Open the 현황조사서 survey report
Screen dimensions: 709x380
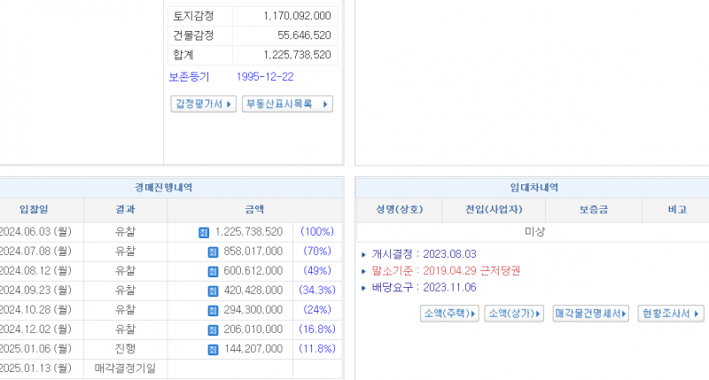click(x=671, y=314)
